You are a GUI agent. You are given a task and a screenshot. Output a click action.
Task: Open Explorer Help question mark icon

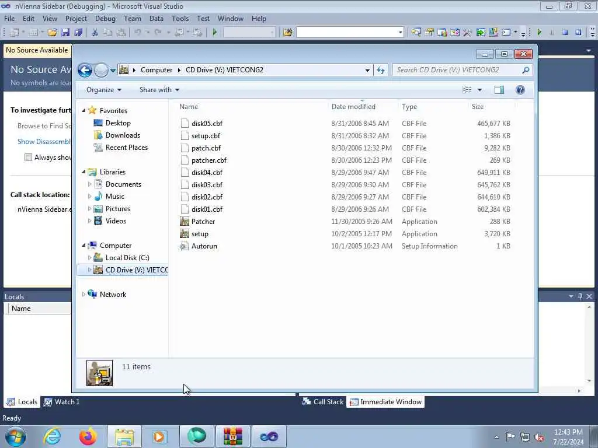(x=520, y=89)
